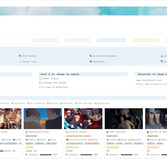This screenshot has width=167, height=167.
Task: Switch to the upcoming view tab
Action: [18, 103]
